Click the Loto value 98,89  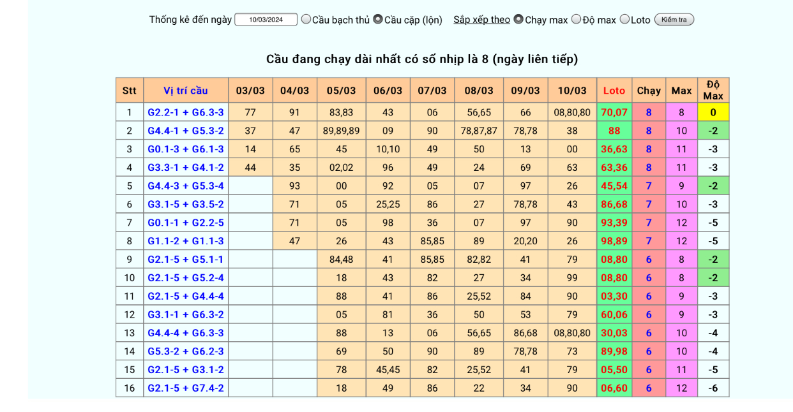614,241
